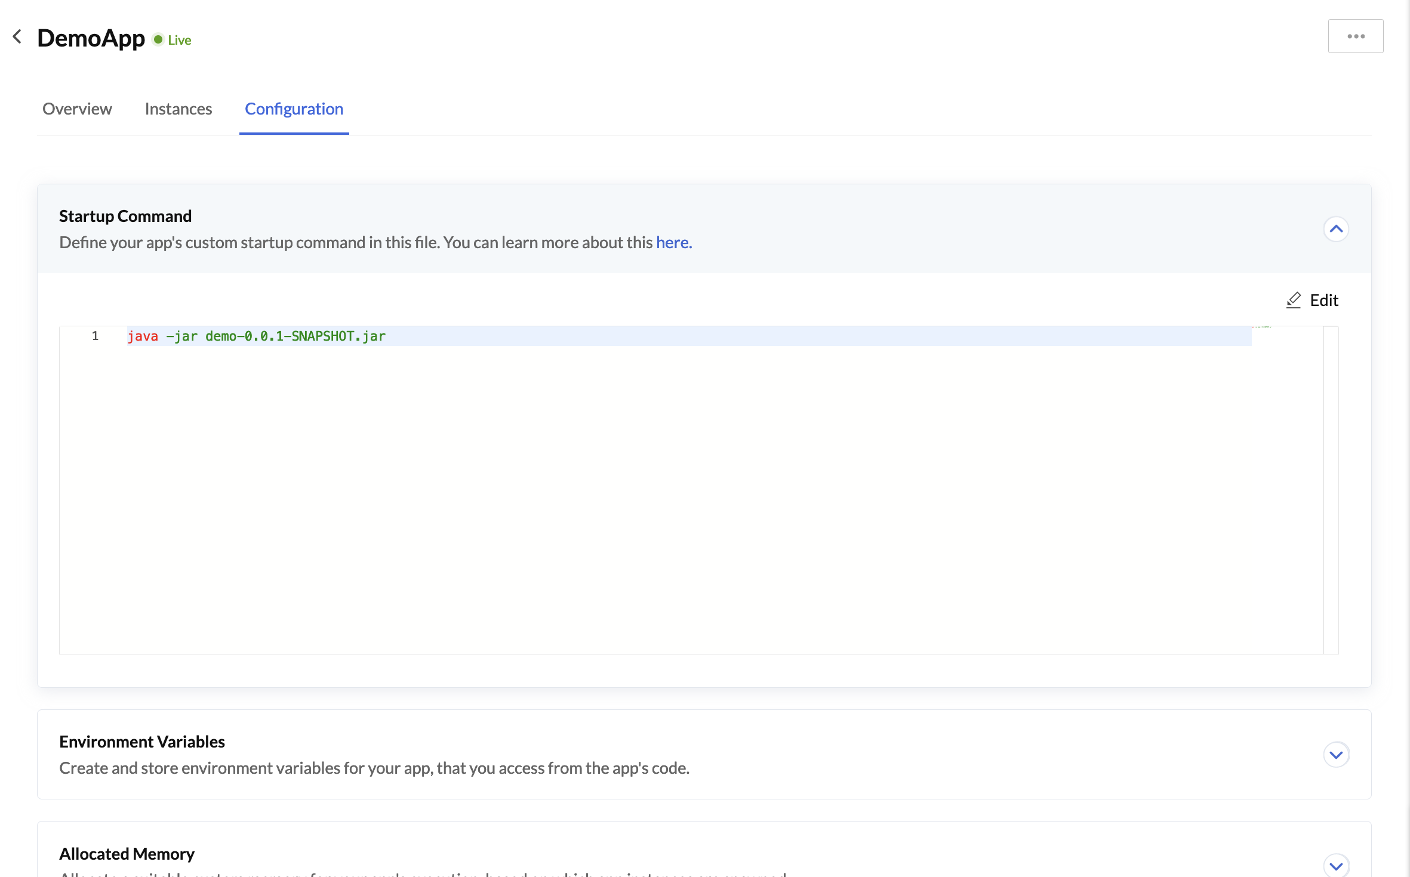Click the Environment Variables heading

(x=142, y=742)
